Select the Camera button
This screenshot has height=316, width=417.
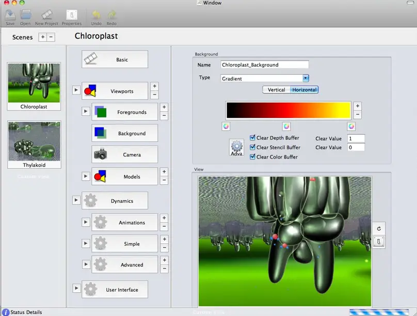(x=124, y=154)
